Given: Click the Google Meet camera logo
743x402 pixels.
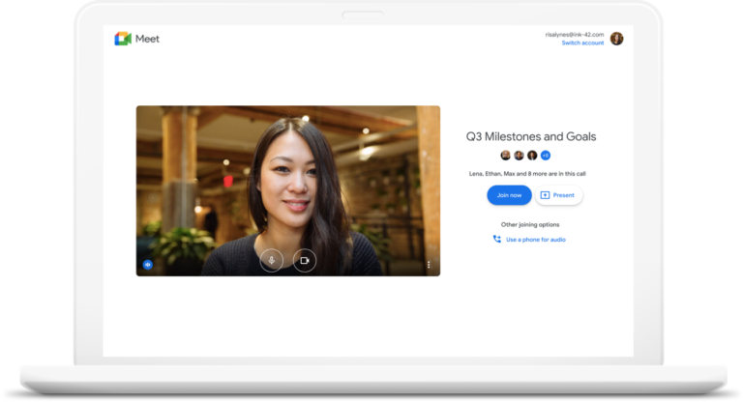Looking at the screenshot, I should [x=123, y=39].
